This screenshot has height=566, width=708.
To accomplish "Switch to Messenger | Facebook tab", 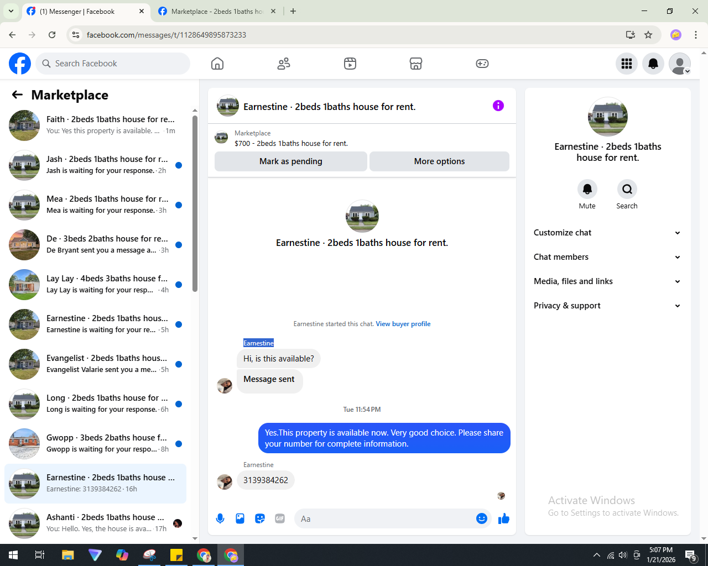I will click(x=86, y=11).
